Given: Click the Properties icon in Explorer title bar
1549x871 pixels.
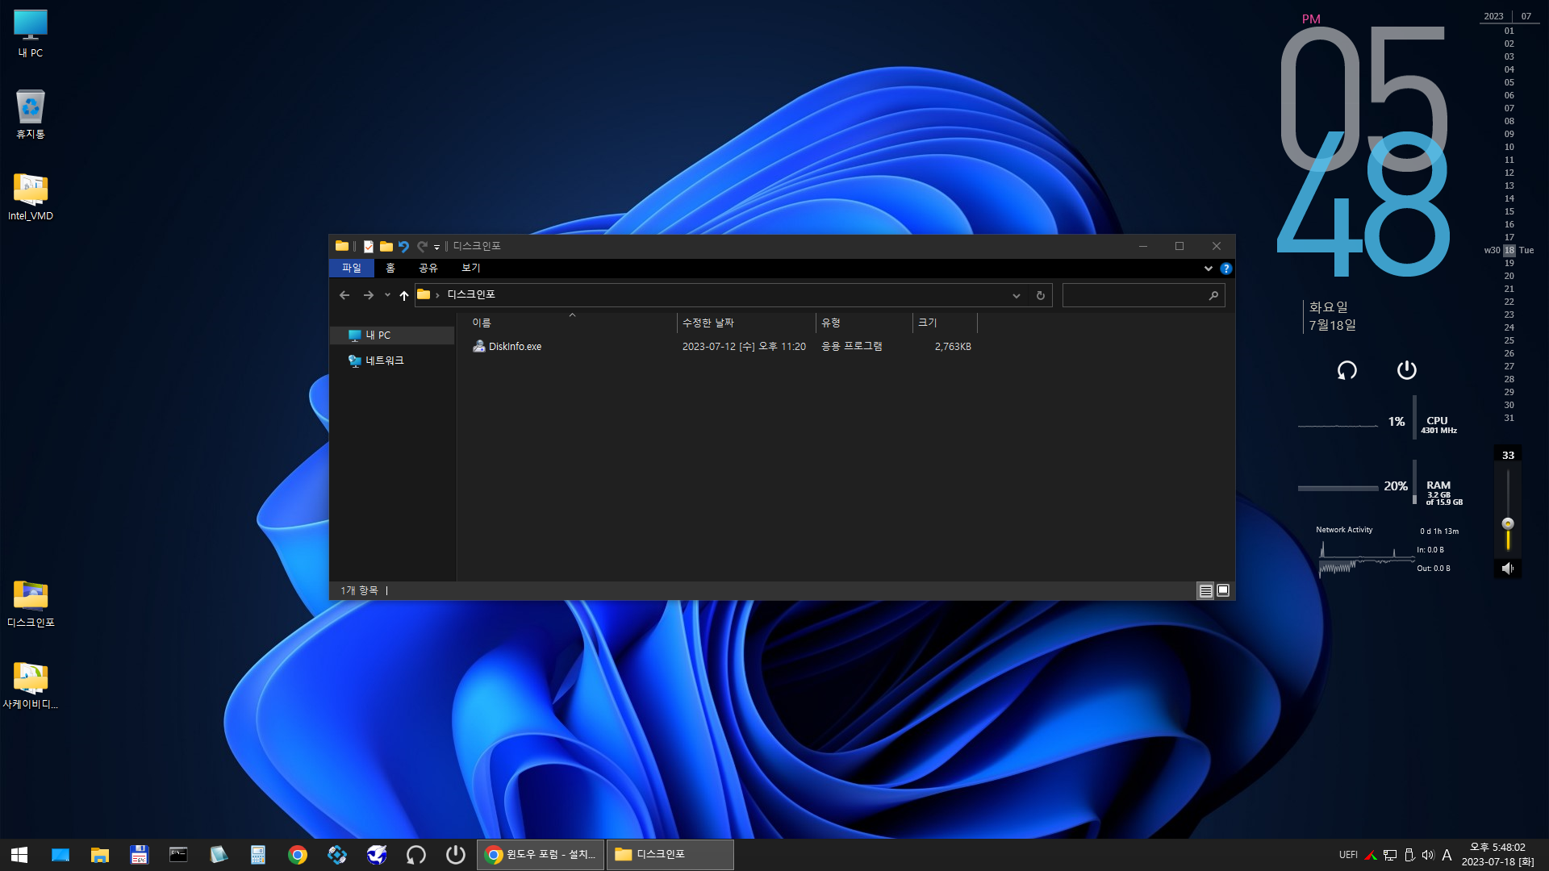Looking at the screenshot, I should [369, 247].
